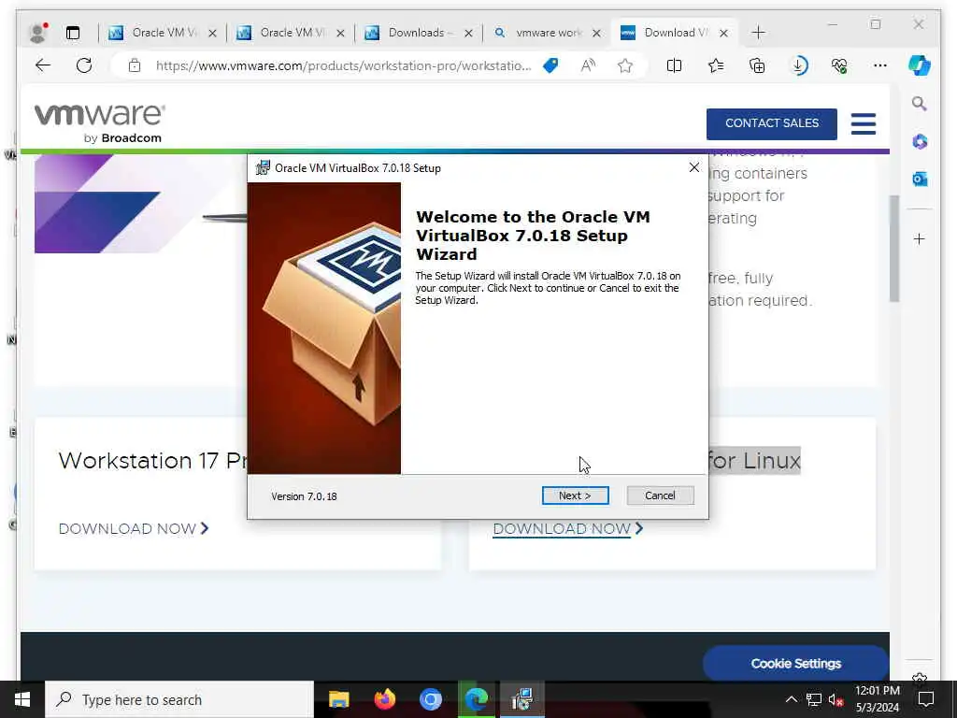Image resolution: width=957 pixels, height=718 pixels.
Task: Click the page vertical scrollbar
Action: click(x=894, y=249)
